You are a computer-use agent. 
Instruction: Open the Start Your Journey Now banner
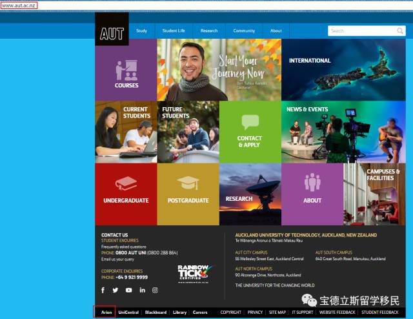coord(219,70)
